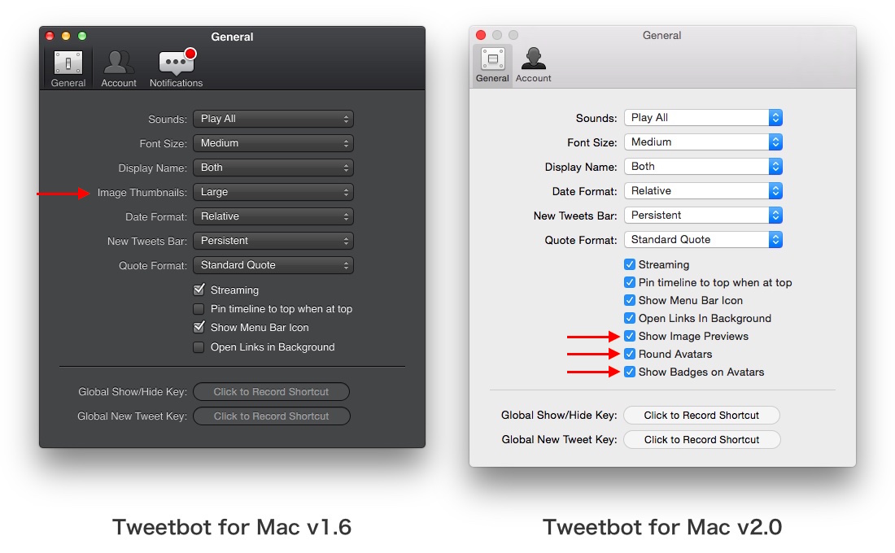The height and width of the screenshot is (553, 895).
Task: Uncheck Show Badges on Avatars
Action: point(630,372)
